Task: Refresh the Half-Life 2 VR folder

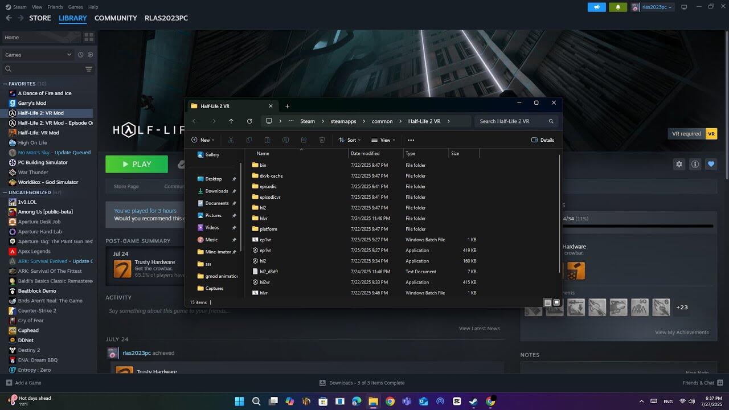Action: pos(249,121)
